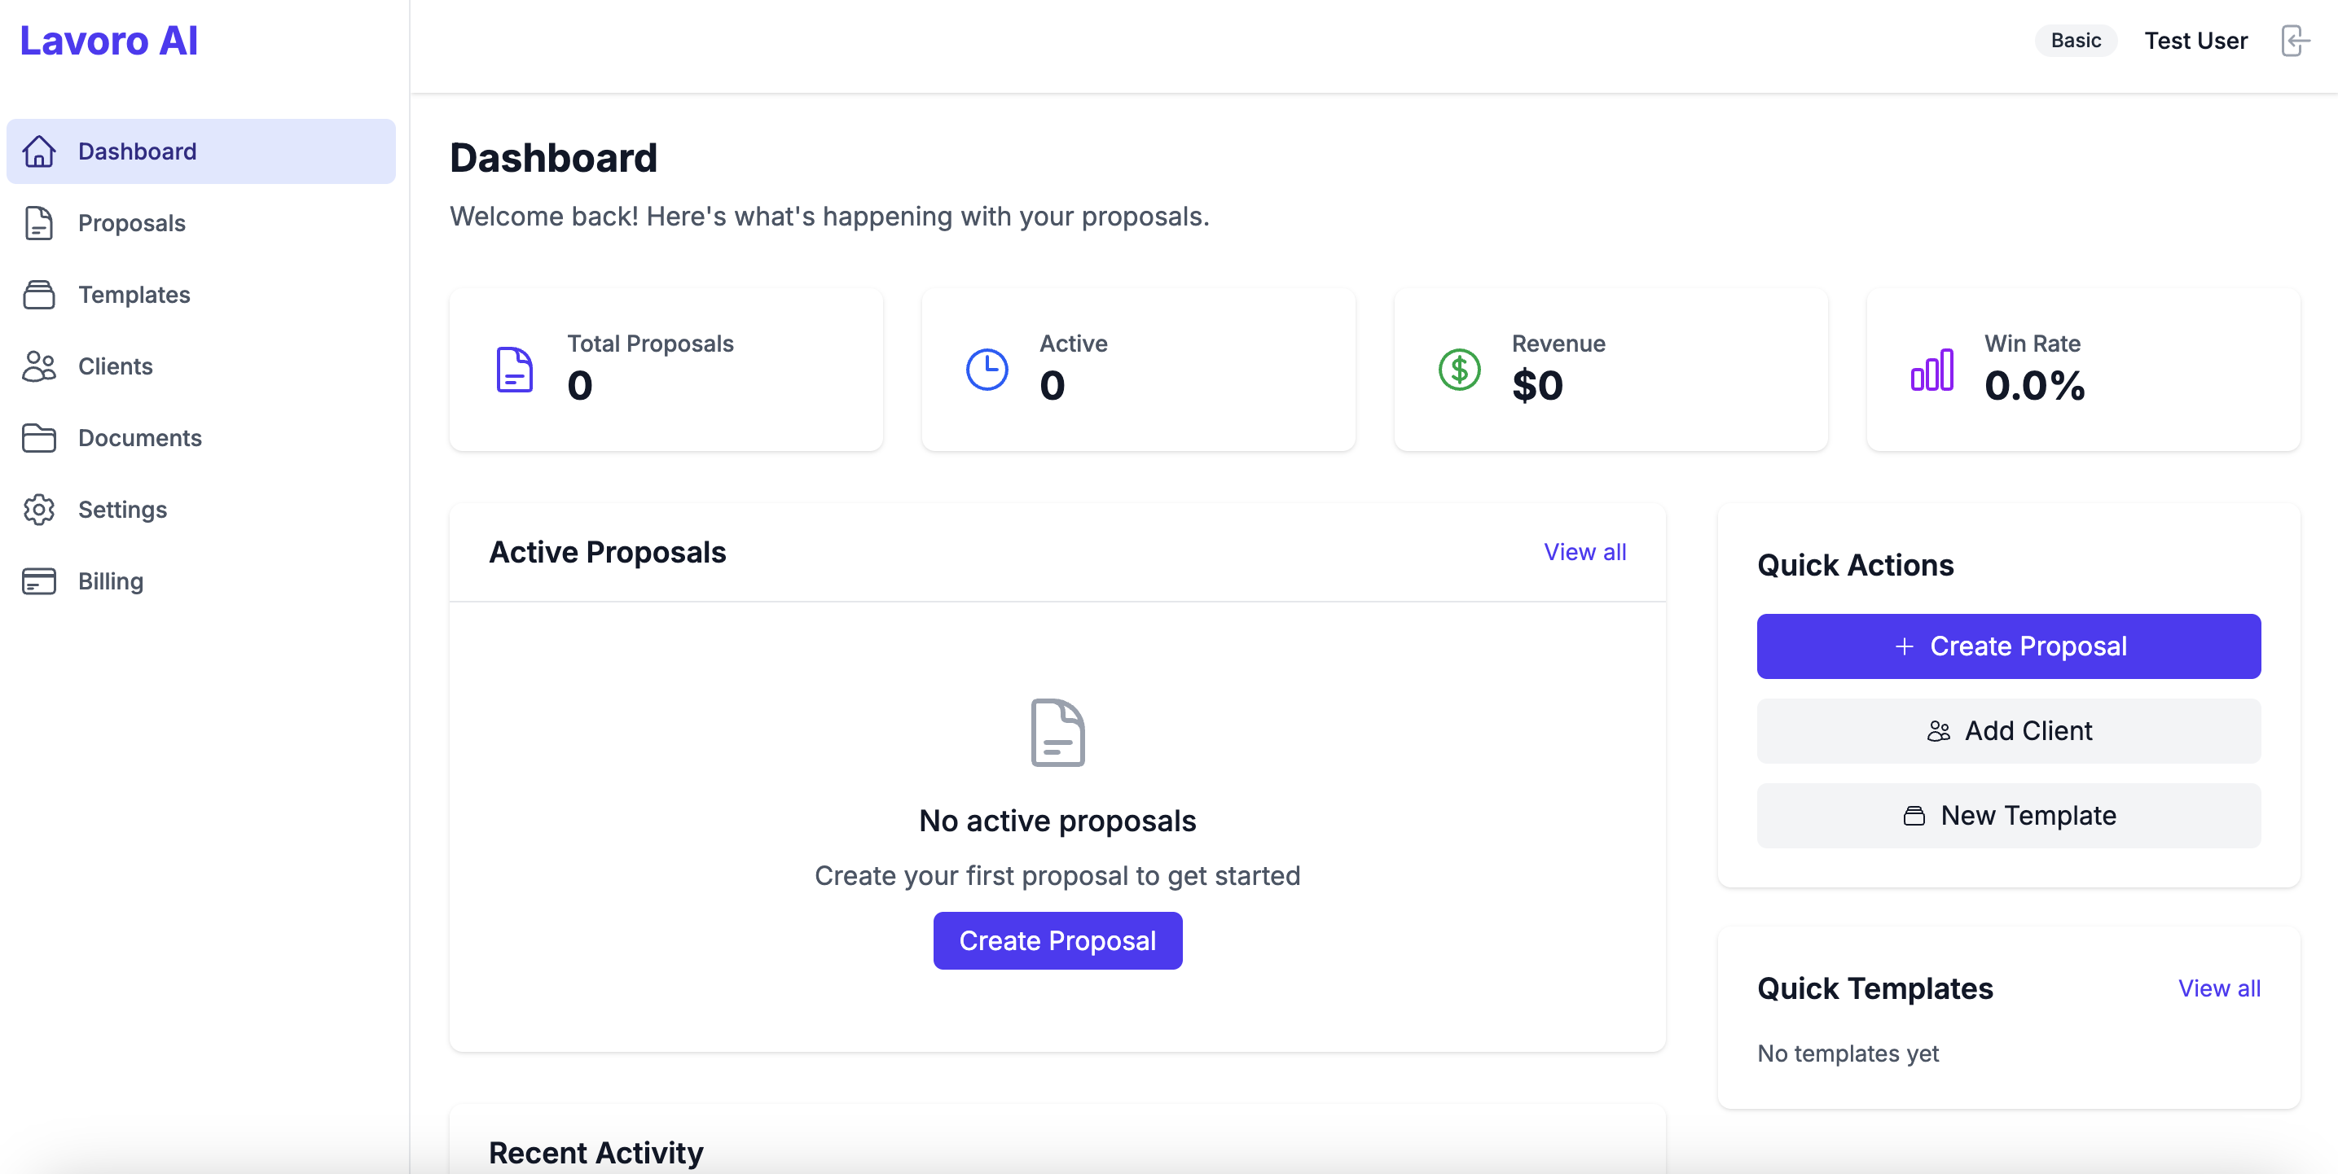Screen dimensions: 2338x1174
Task: Click the New Template button
Action: click(2009, 815)
